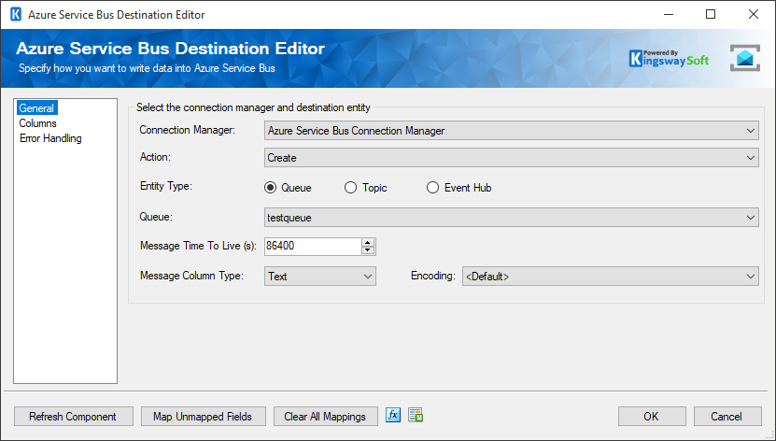The width and height of the screenshot is (776, 441).
Task: Open the Message Column Type dropdown
Action: click(319, 277)
